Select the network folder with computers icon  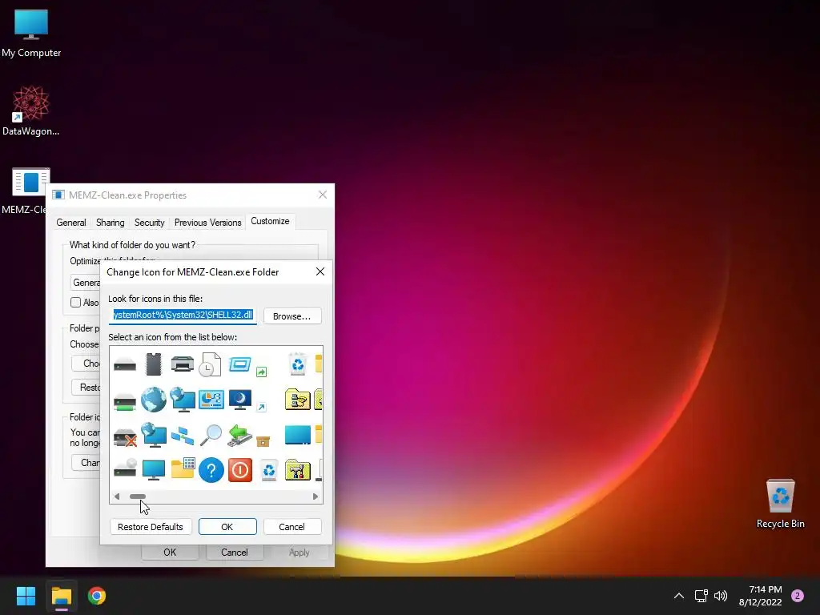click(x=298, y=400)
